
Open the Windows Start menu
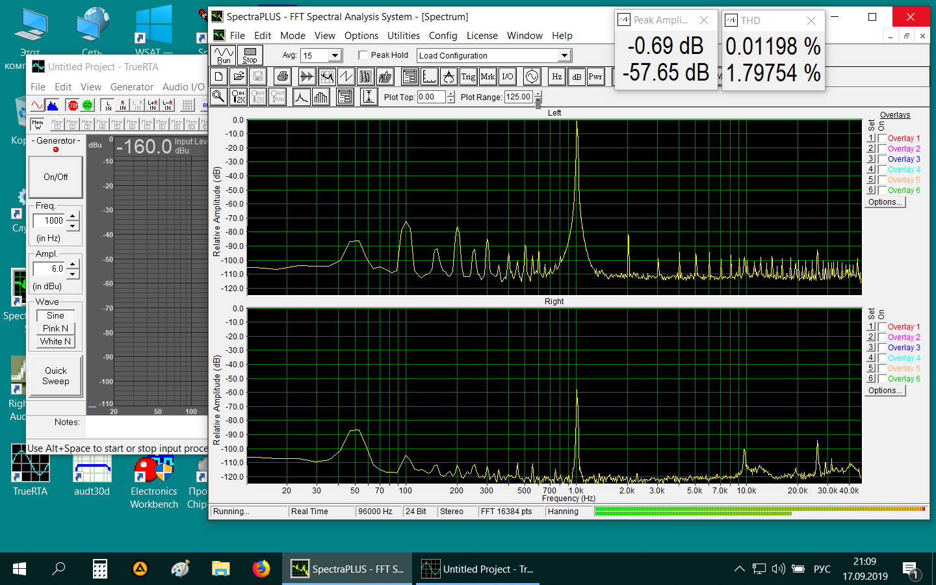tap(19, 569)
